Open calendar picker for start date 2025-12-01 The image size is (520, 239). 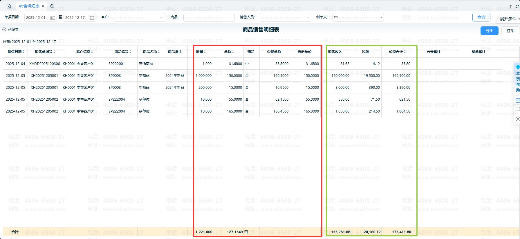(x=53, y=17)
